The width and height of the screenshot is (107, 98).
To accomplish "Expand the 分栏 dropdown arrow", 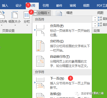I will (27, 25).
